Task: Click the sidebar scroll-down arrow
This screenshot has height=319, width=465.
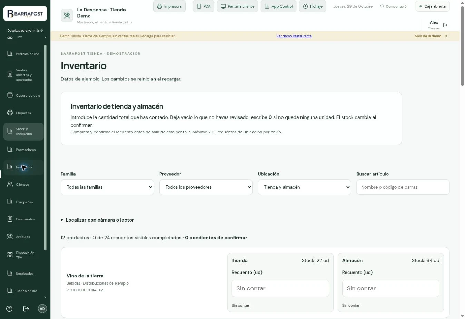Action: pyautogui.click(x=45, y=297)
